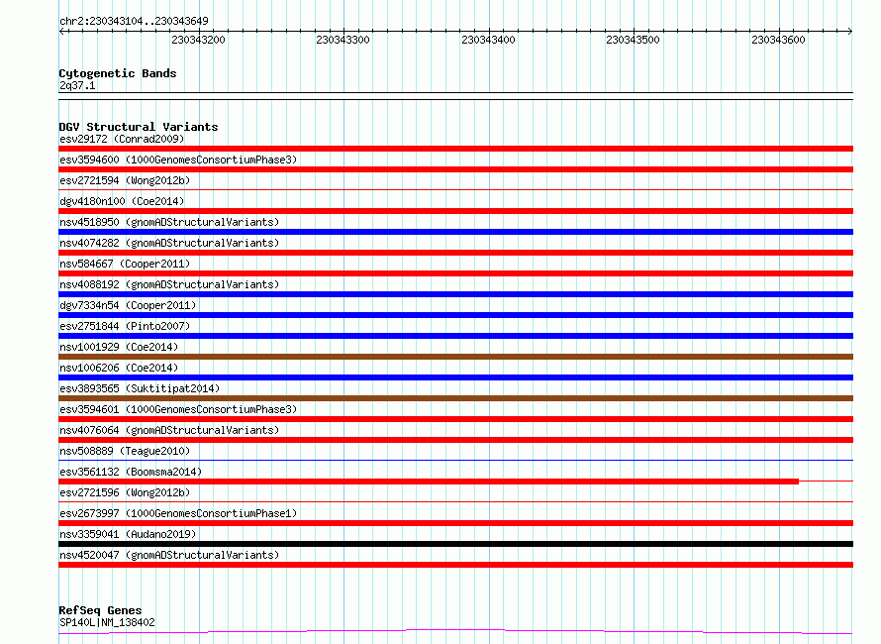The image size is (881, 644).
Task: Open variant label esv3893565 (Suktitipat2014)
Action: coord(140,388)
